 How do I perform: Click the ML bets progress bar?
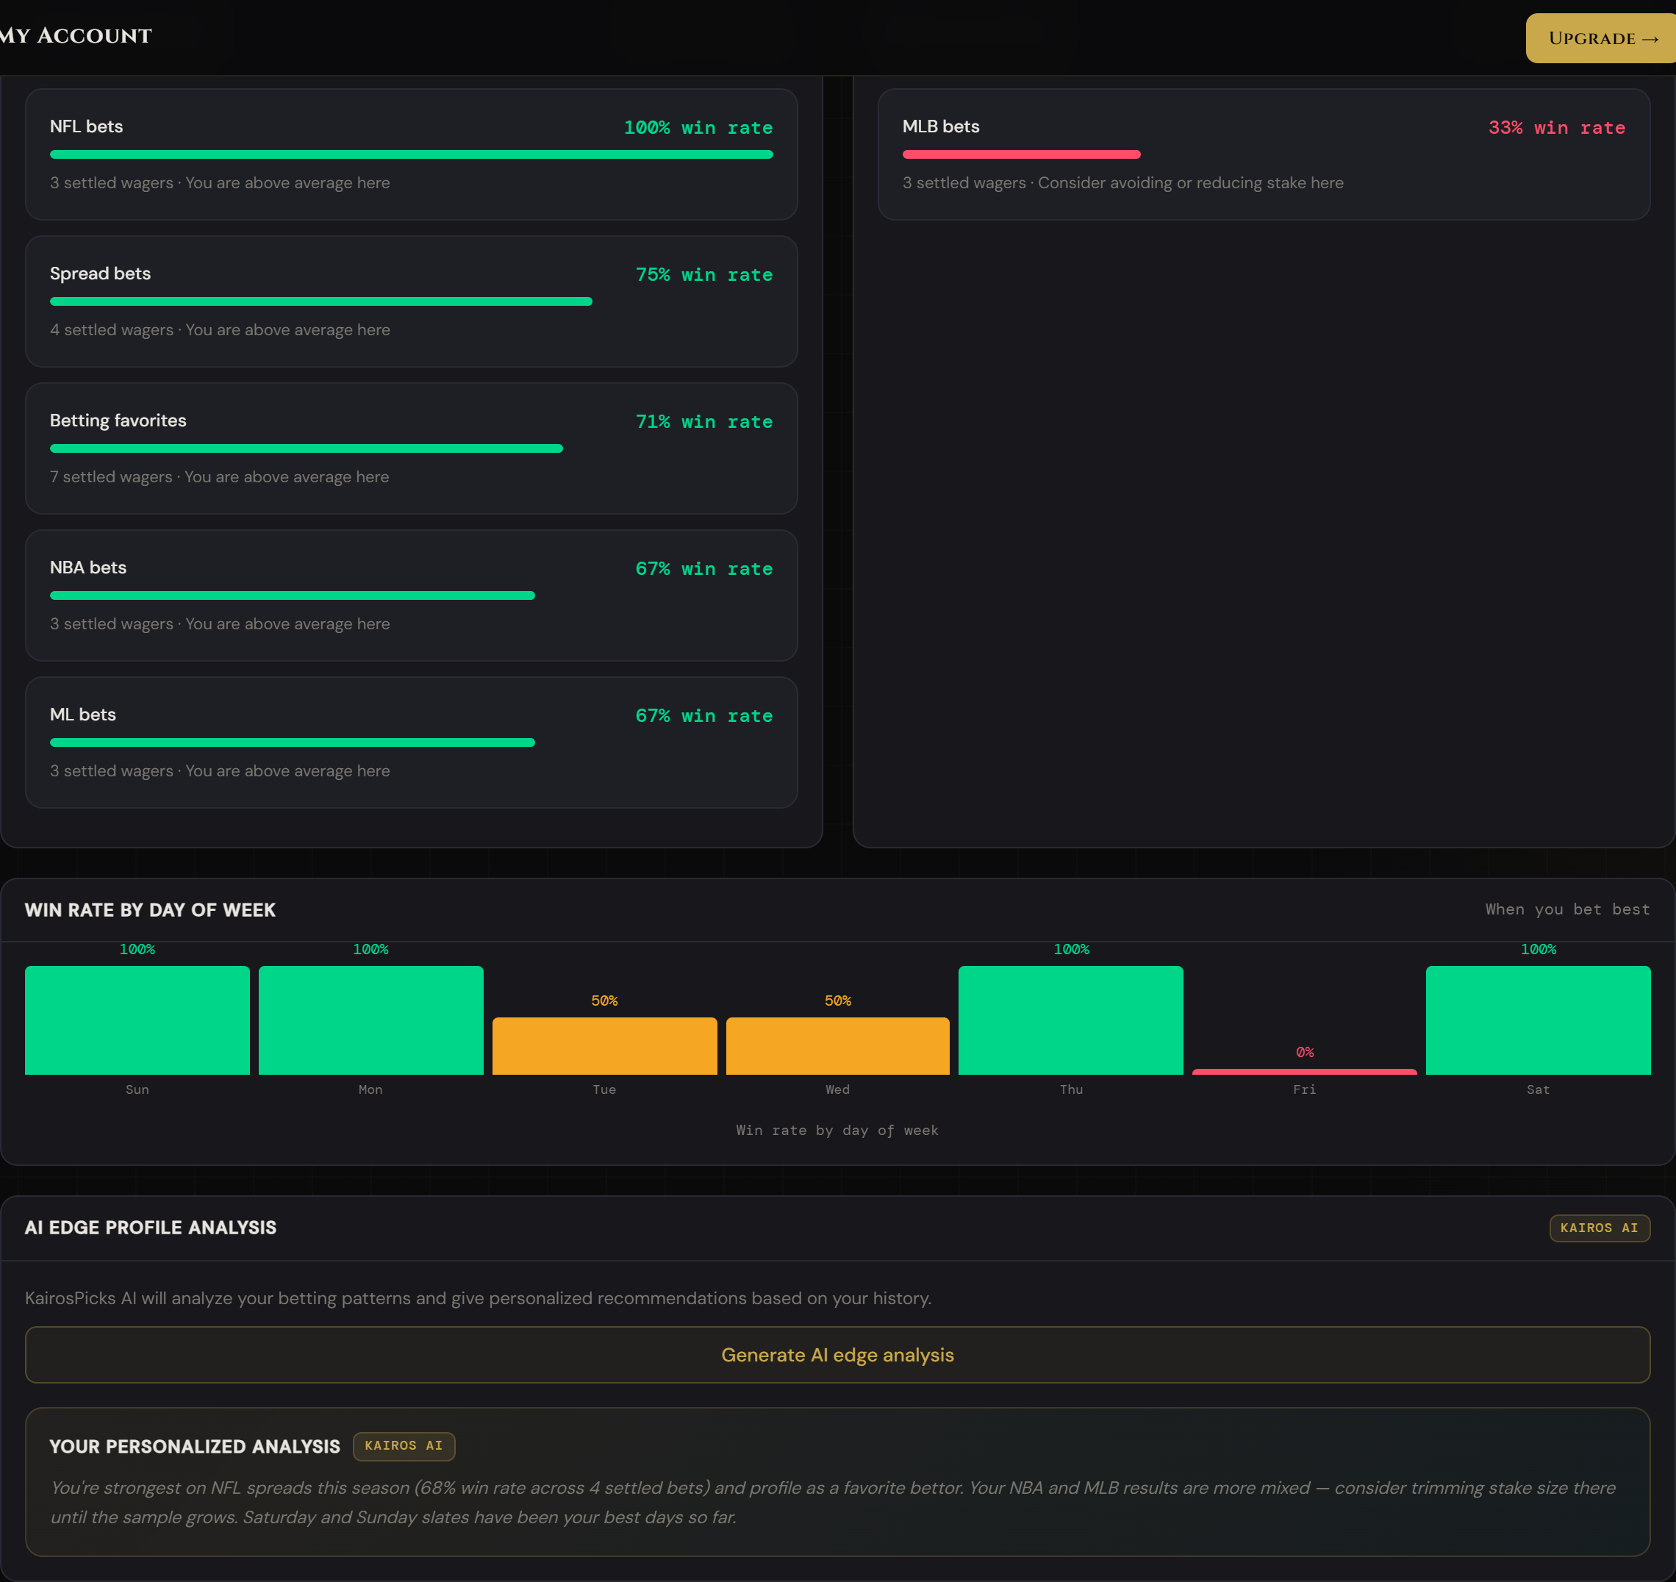pos(293,742)
